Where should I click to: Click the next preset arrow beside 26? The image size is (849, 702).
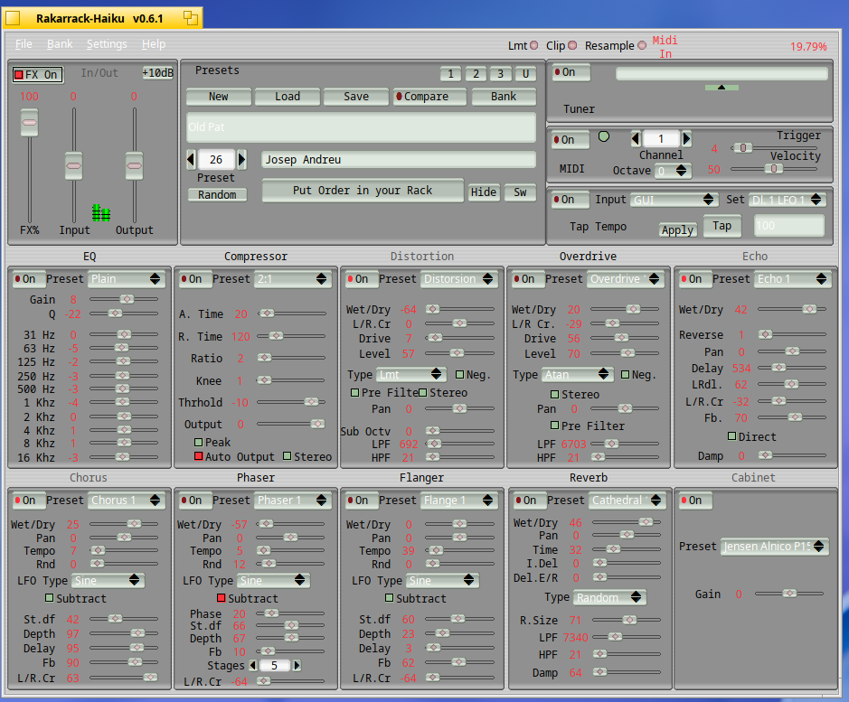(242, 160)
